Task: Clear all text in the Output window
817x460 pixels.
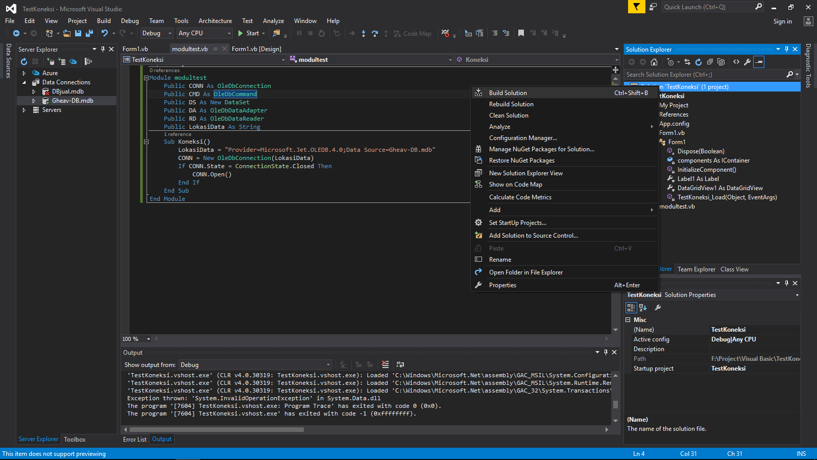Action: (x=385, y=364)
